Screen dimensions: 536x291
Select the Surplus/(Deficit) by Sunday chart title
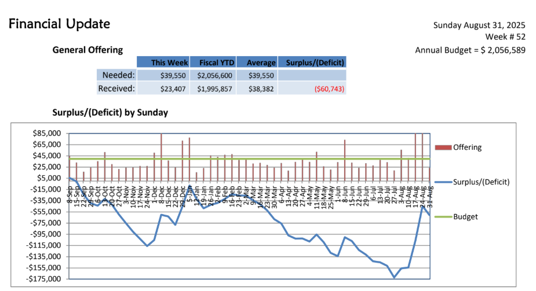click(x=110, y=112)
